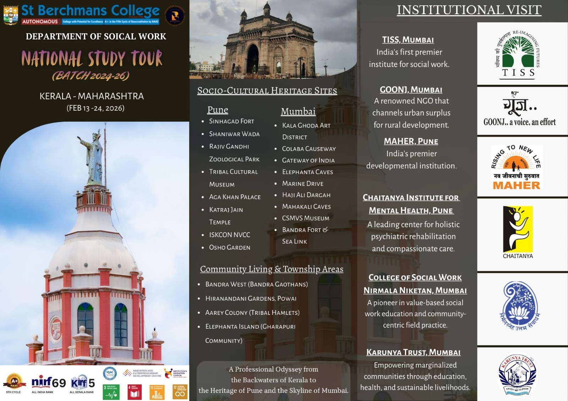Select the TISS tree logo

point(518,54)
